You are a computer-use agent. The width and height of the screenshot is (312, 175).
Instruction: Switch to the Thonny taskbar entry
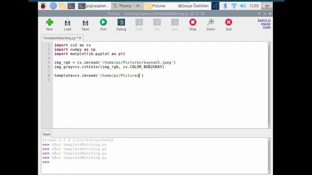[127, 6]
